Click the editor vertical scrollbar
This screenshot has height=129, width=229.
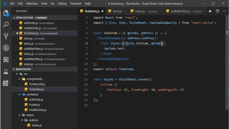coord(227,62)
